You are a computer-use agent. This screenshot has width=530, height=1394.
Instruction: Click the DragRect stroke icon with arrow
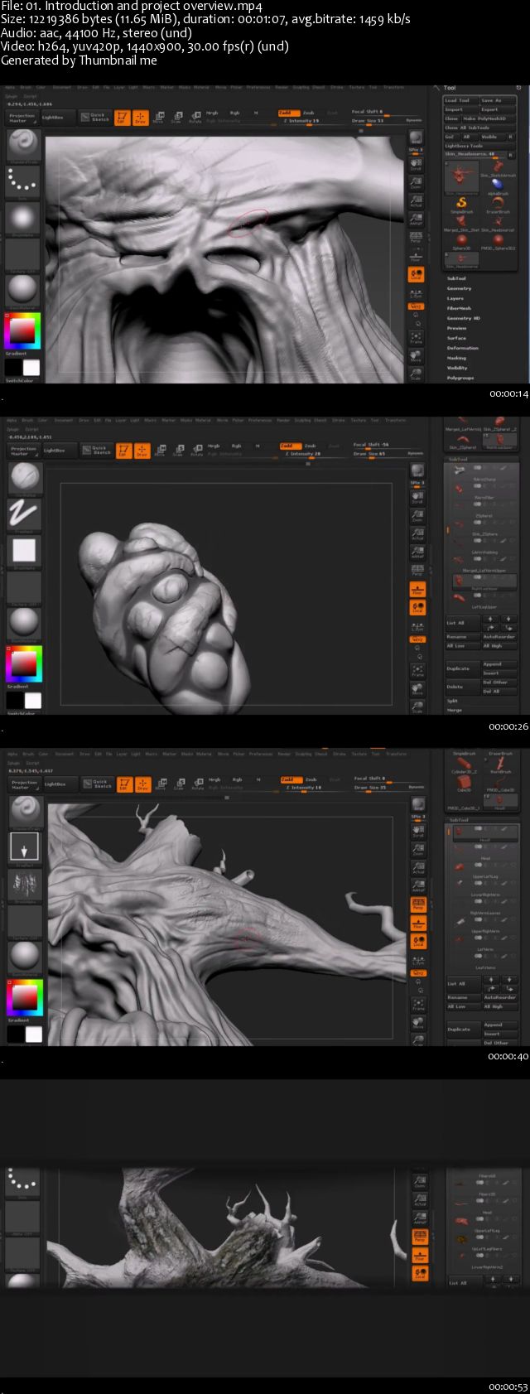[x=23, y=847]
